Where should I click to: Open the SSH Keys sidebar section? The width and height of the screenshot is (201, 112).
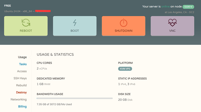(20, 78)
